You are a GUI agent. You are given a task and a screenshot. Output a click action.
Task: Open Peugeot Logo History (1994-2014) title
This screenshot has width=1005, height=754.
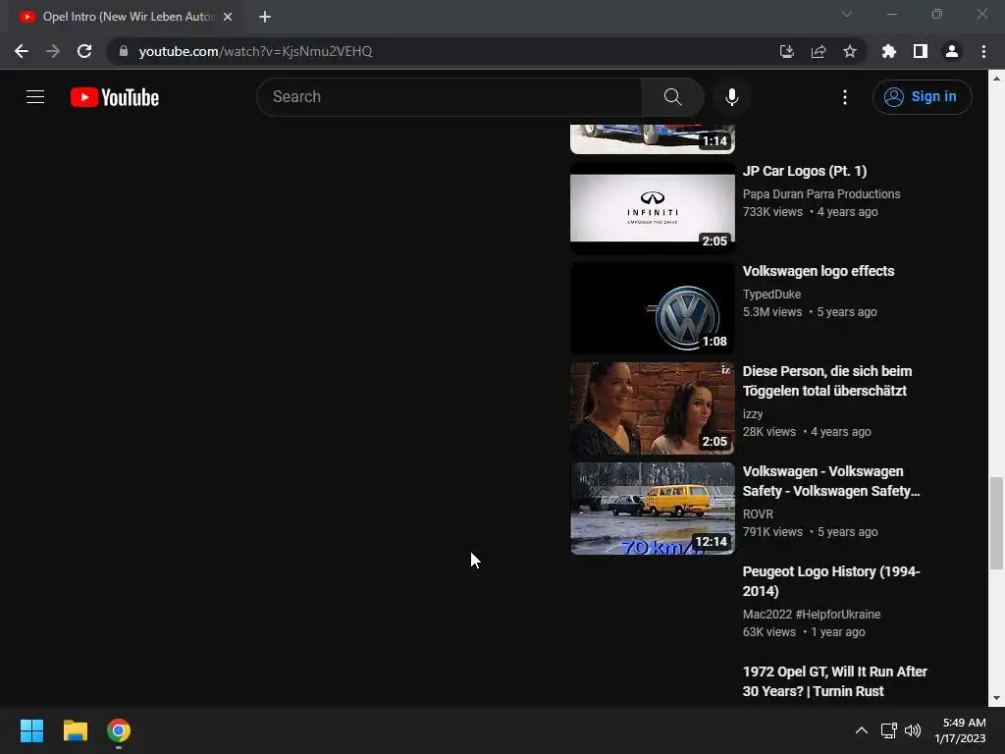[x=830, y=581]
